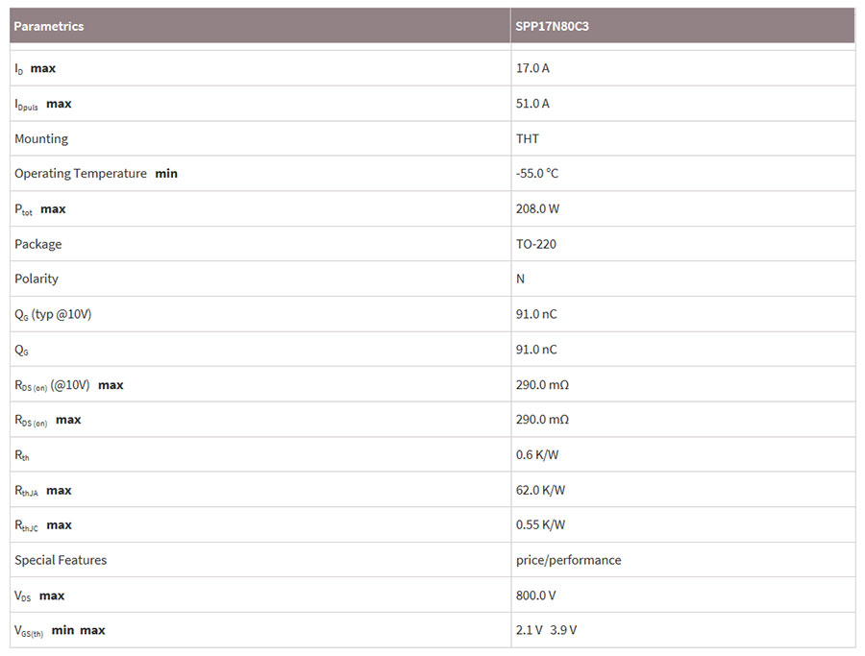The height and width of the screenshot is (656, 865).
Task: Select the "-55.0 °C" value
Action: [536, 174]
